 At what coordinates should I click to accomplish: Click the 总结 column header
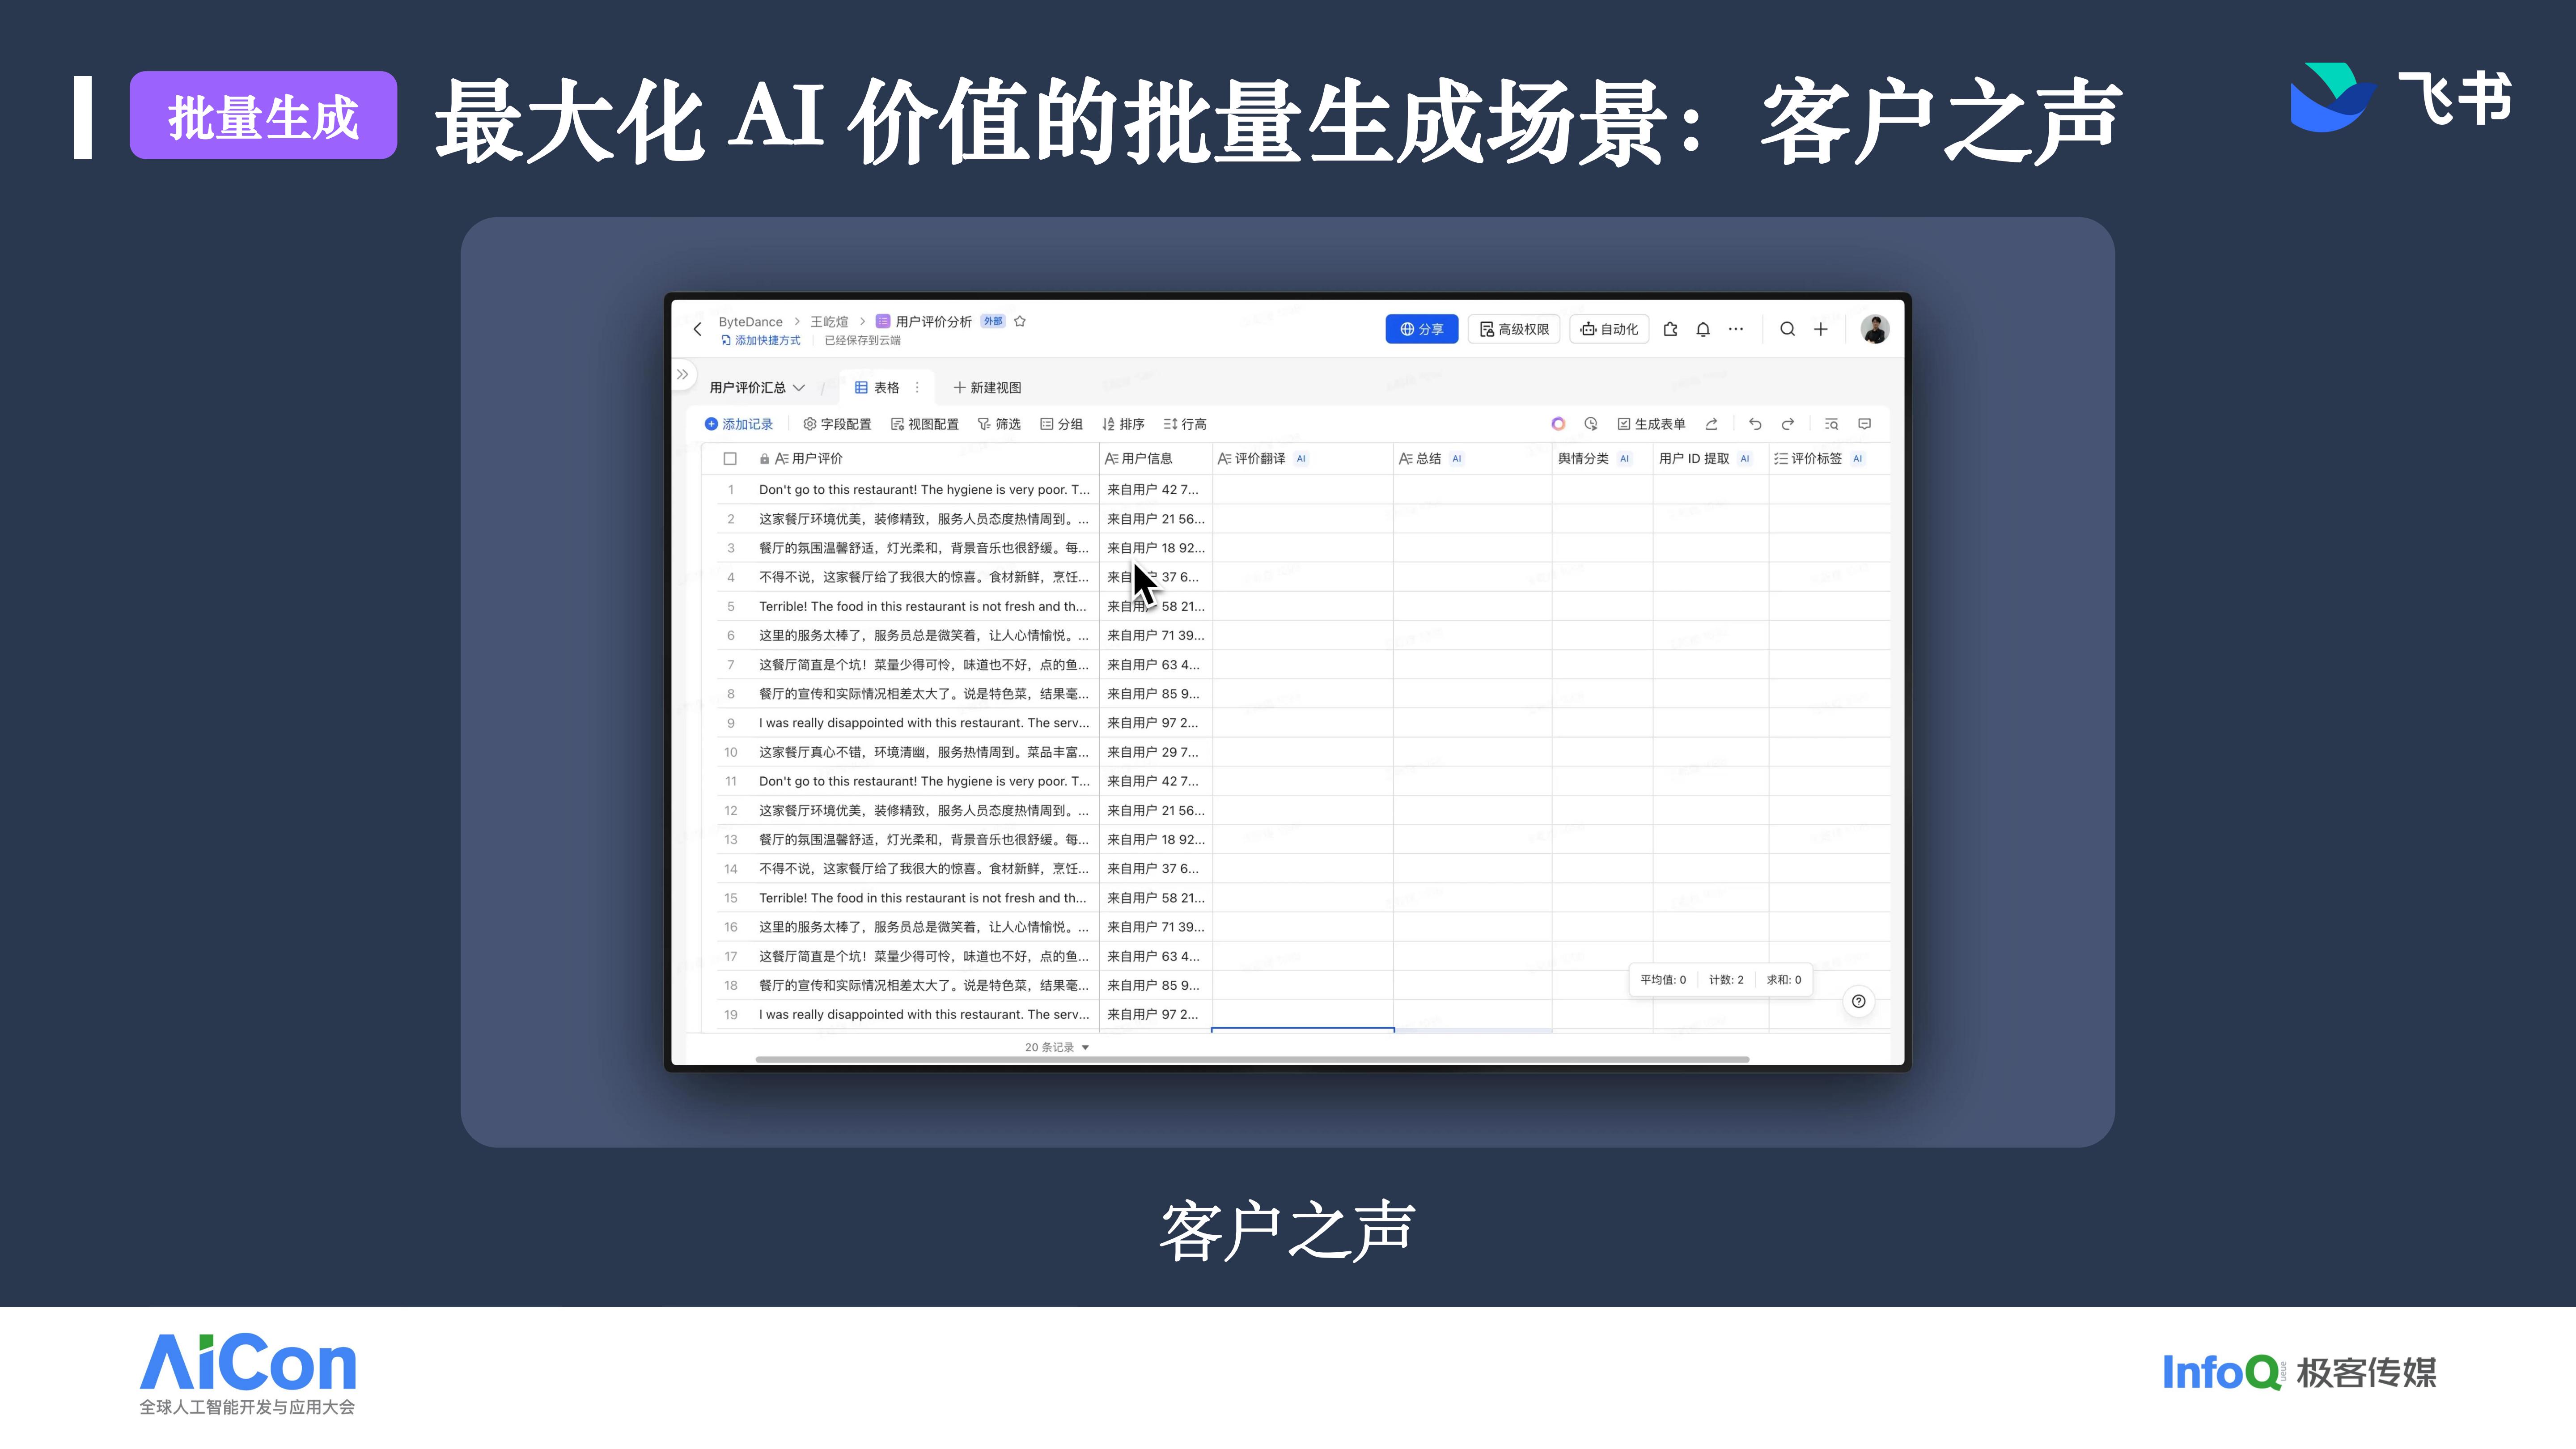click(1473, 459)
